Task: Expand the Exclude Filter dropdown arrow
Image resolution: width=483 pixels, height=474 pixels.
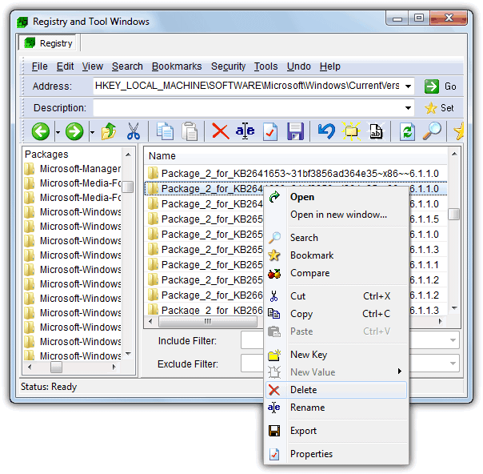Action: (x=453, y=364)
